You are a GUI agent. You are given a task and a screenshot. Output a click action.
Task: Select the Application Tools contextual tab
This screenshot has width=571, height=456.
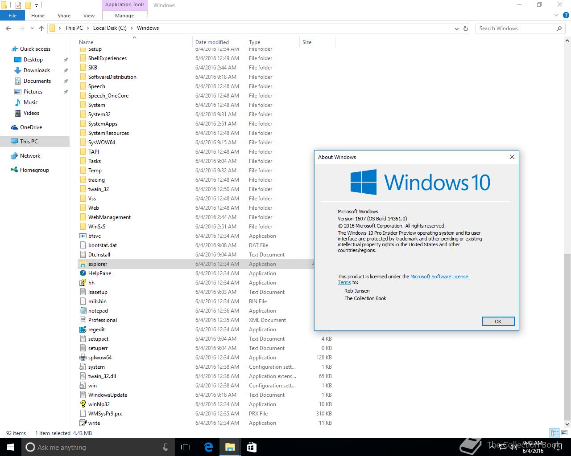124,5
